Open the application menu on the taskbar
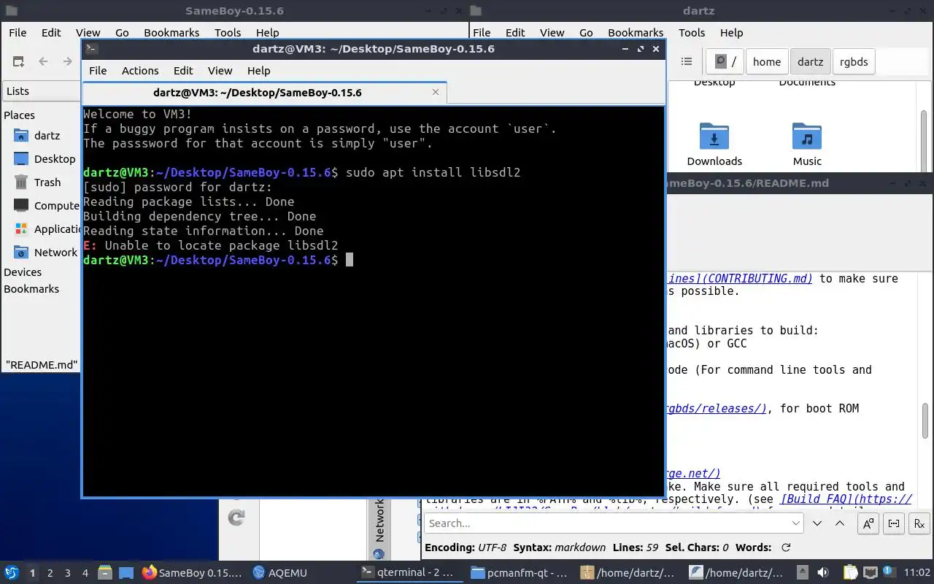The width and height of the screenshot is (934, 584). [12, 573]
